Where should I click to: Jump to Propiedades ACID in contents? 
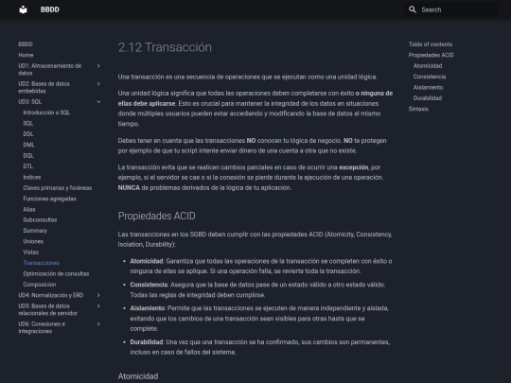coord(431,55)
